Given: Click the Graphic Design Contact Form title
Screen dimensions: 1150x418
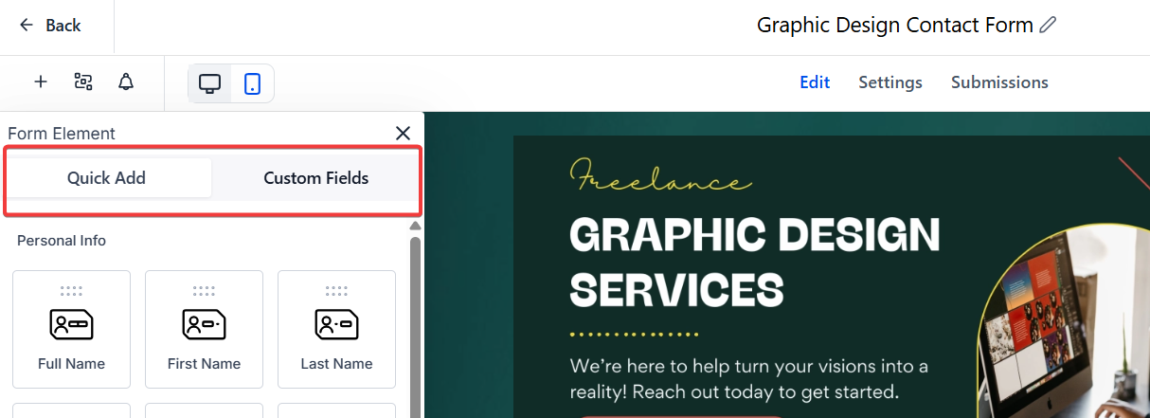Looking at the screenshot, I should tap(895, 26).
